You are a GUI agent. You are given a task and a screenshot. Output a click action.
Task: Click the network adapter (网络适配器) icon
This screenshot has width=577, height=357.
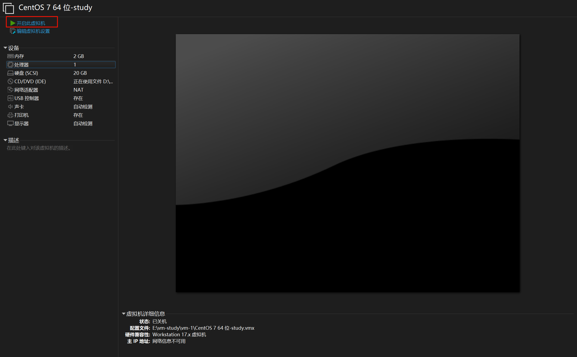point(10,90)
